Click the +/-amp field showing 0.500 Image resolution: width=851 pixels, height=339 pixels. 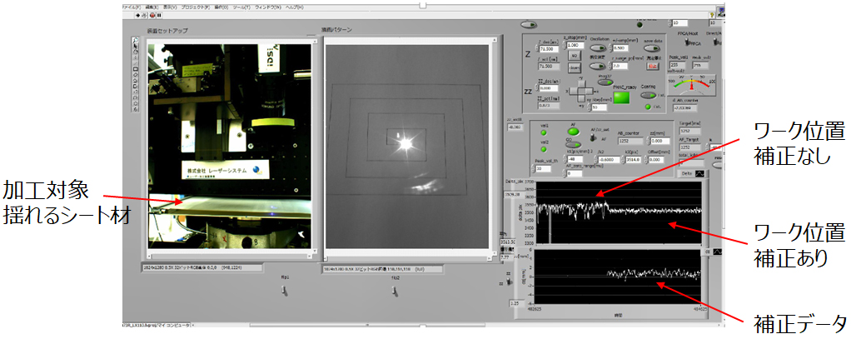click(622, 48)
